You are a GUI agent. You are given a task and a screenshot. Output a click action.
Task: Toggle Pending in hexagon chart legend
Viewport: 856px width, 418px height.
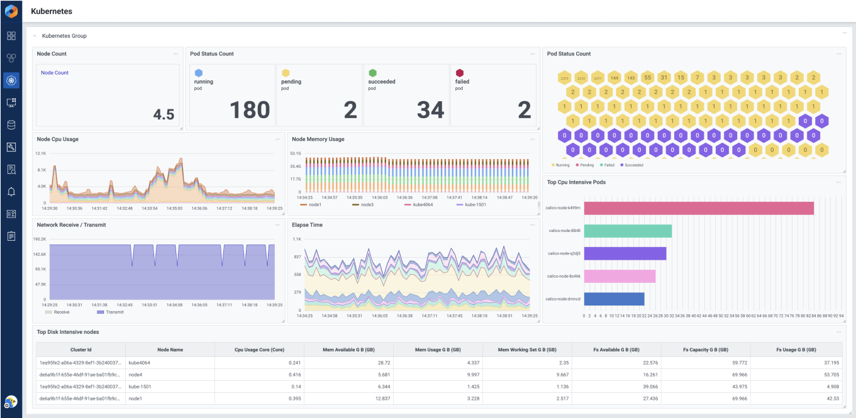coord(586,165)
